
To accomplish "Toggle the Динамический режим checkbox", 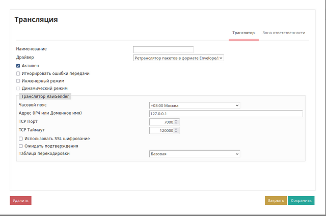I will [x=18, y=88].
